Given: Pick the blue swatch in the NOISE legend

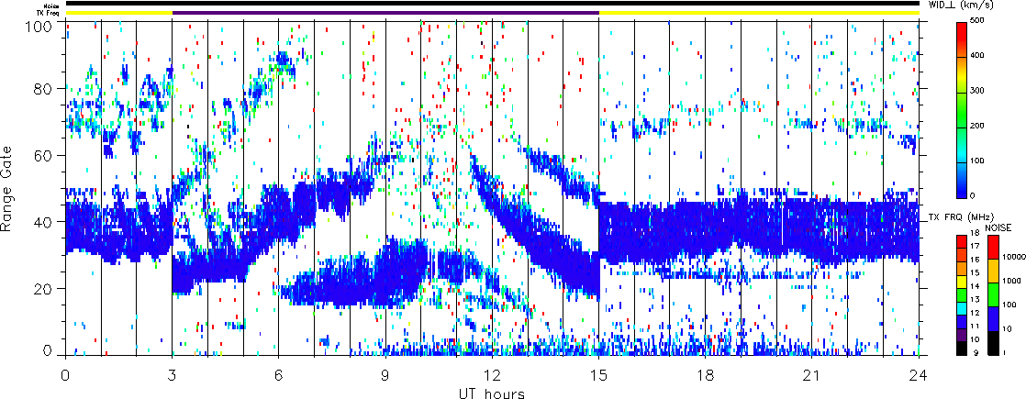Looking at the screenshot, I should coord(993,318).
